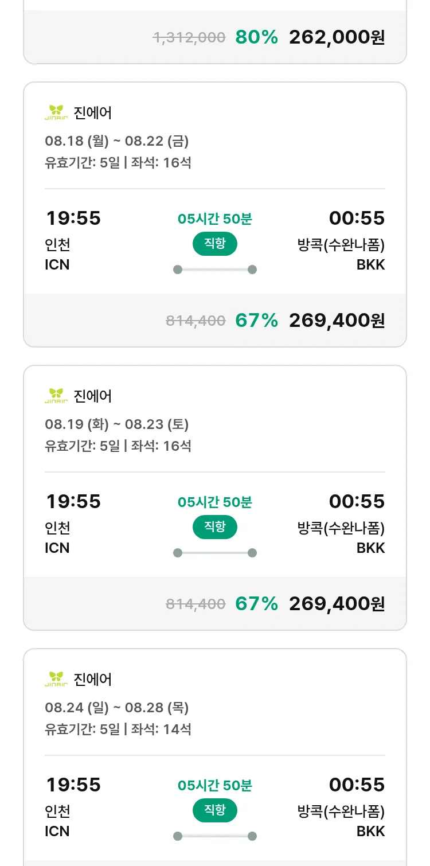Click the route line on the 08.19 flight

214,553
